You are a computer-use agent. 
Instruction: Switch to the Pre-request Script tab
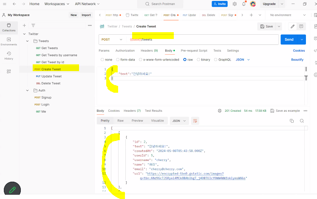coord(194,50)
